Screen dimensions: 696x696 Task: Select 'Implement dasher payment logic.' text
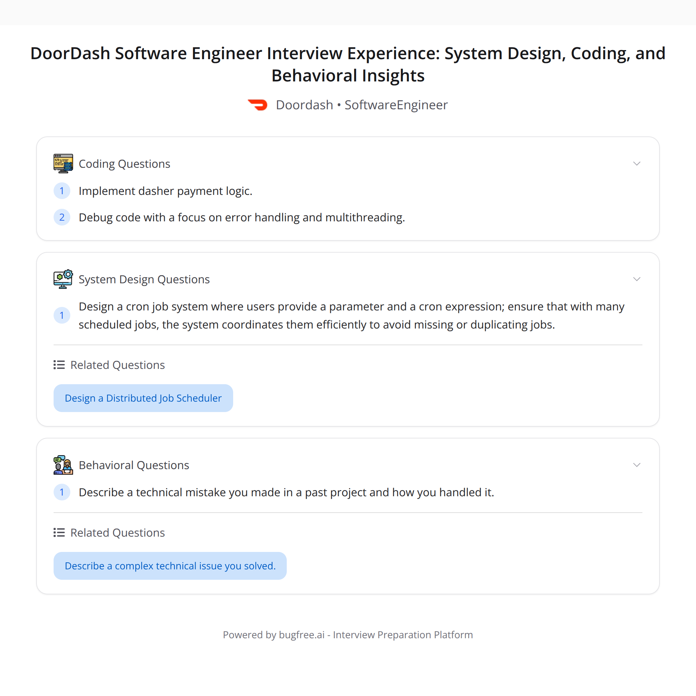pos(166,191)
